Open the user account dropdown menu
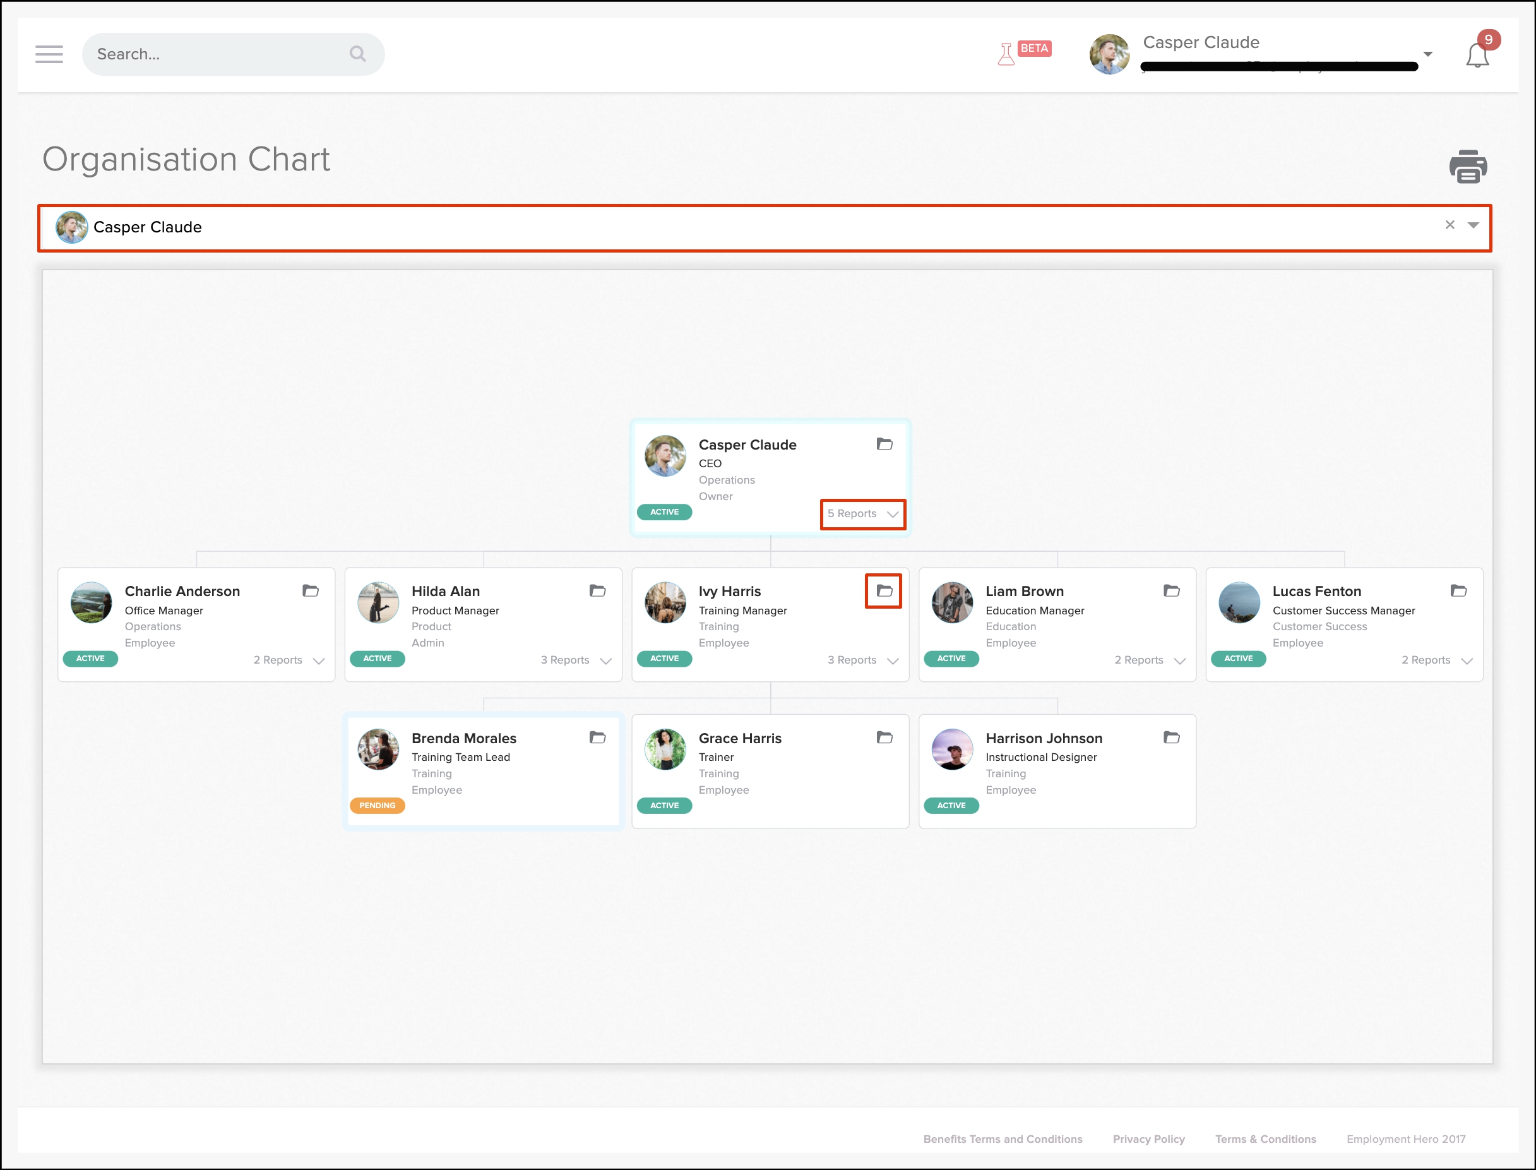1536x1170 pixels. pos(1428,54)
